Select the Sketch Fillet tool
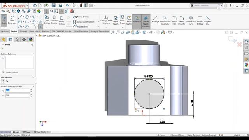The image size is (249, 140). (174, 20)
